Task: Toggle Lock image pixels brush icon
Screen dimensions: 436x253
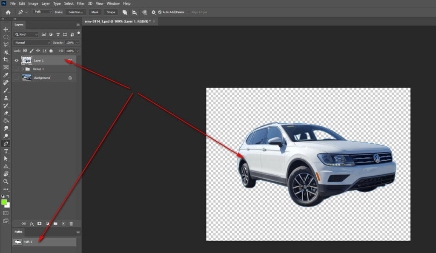Action: coord(32,51)
